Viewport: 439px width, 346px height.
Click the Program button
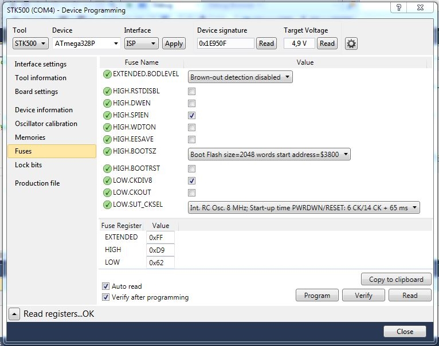[x=317, y=296]
